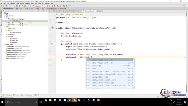This screenshot has height=106, width=188.
Task: Click the Windows taskbar search box
Action: 21,102
